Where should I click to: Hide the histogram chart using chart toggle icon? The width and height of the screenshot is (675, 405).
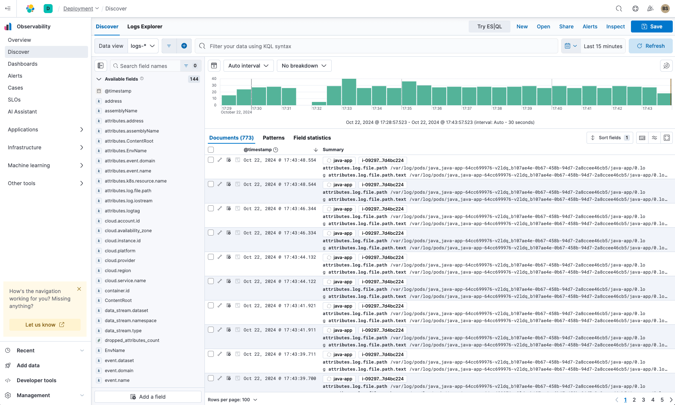214,66
